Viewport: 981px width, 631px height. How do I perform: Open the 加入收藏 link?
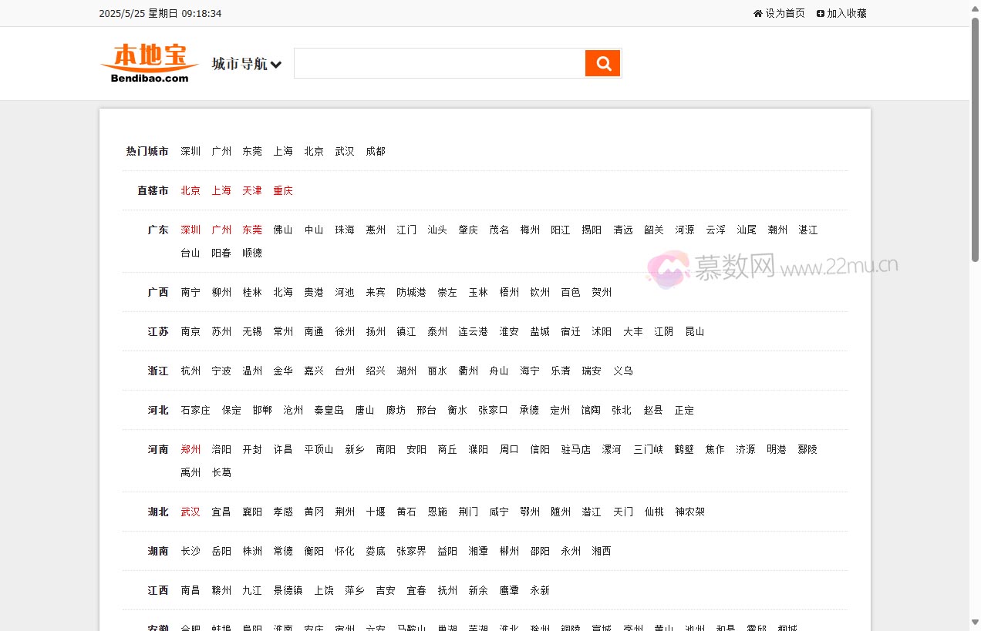[x=846, y=13]
